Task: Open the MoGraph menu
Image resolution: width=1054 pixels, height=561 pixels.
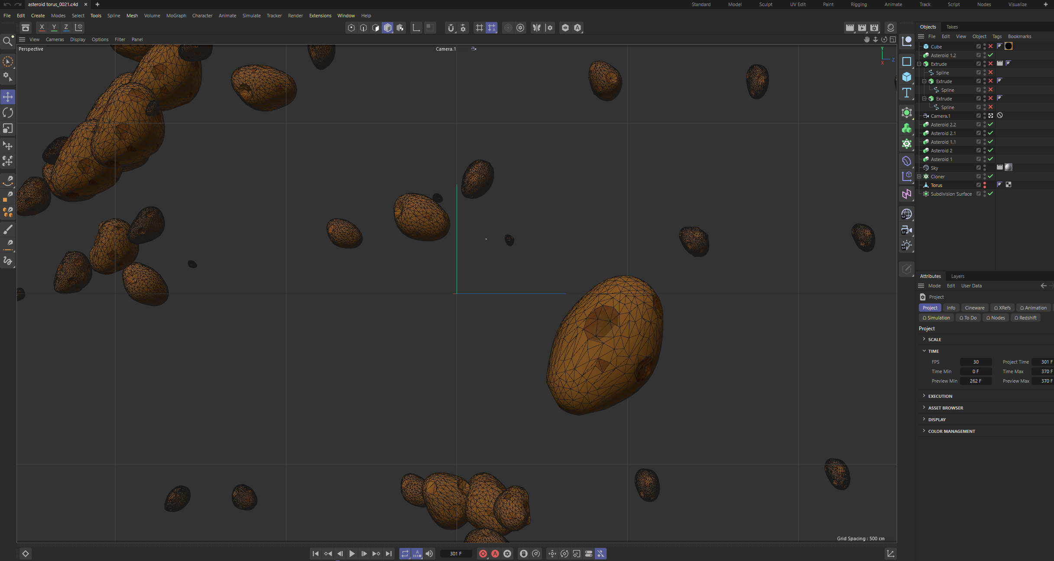Action: coord(176,16)
